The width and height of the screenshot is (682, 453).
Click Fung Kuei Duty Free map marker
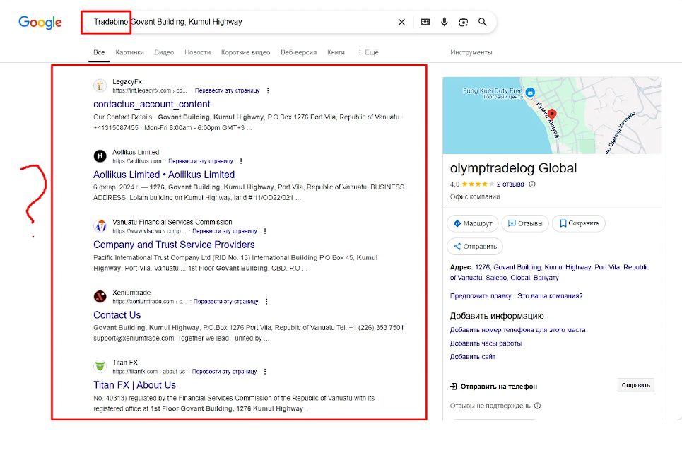pos(530,92)
